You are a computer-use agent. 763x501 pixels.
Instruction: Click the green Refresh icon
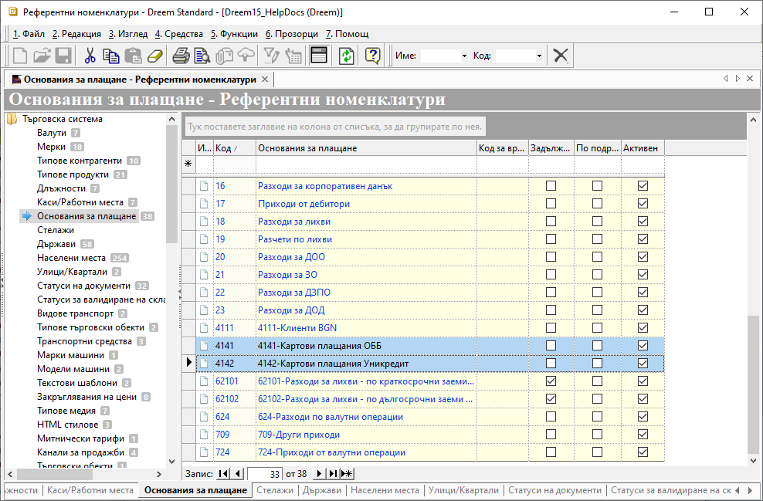tap(347, 56)
